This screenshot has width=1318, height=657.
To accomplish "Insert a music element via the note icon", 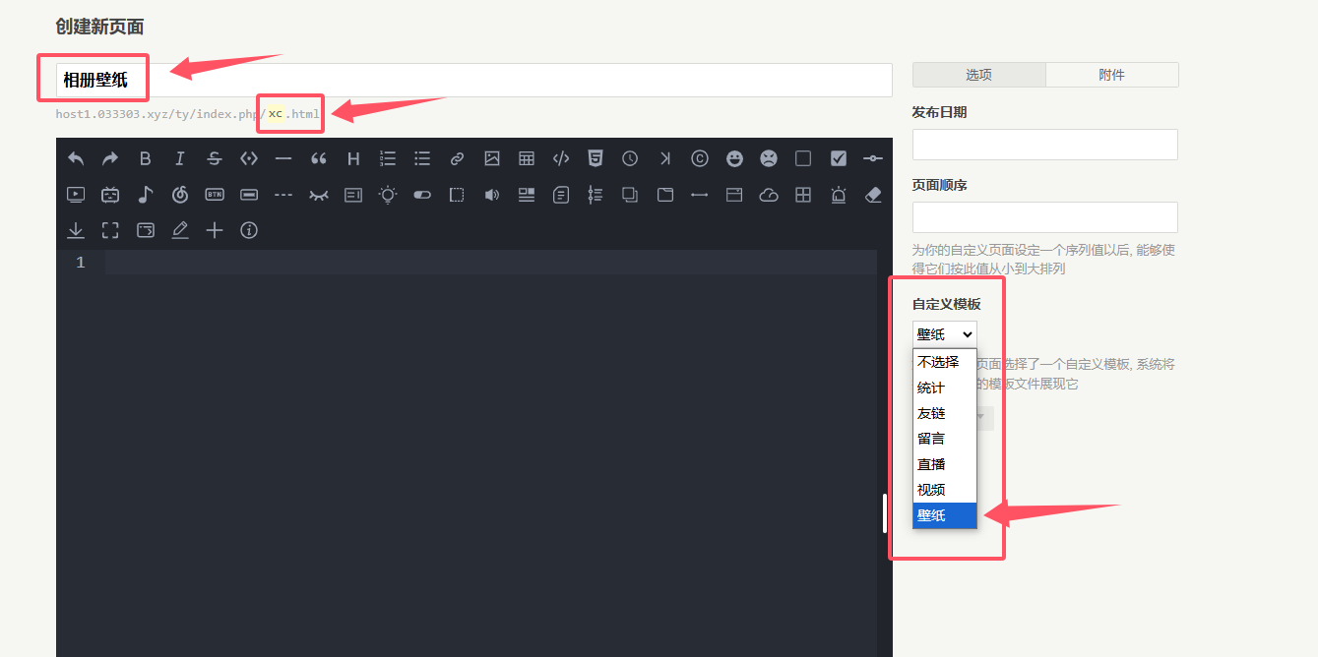I will click(x=145, y=195).
